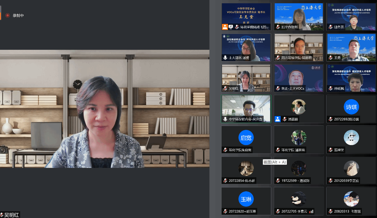This screenshot has height=218, width=377.
Task: Click the blue 启宽 avatar circle
Action: pos(246,138)
